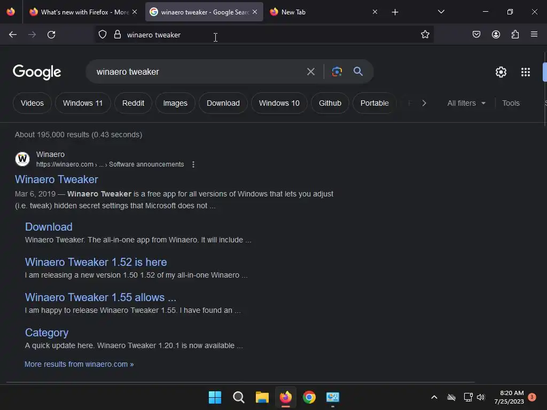Apply the Windows 10 filter chip
Viewport: 547px width, 410px height.
click(279, 103)
